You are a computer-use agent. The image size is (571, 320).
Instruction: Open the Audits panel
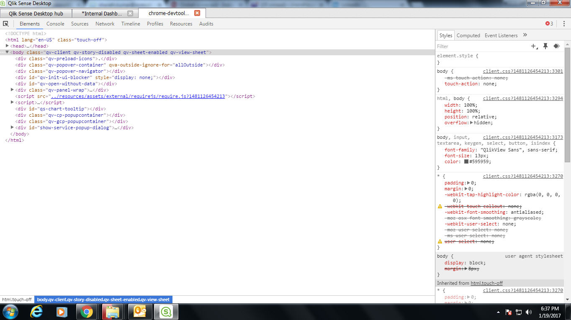tap(206, 24)
